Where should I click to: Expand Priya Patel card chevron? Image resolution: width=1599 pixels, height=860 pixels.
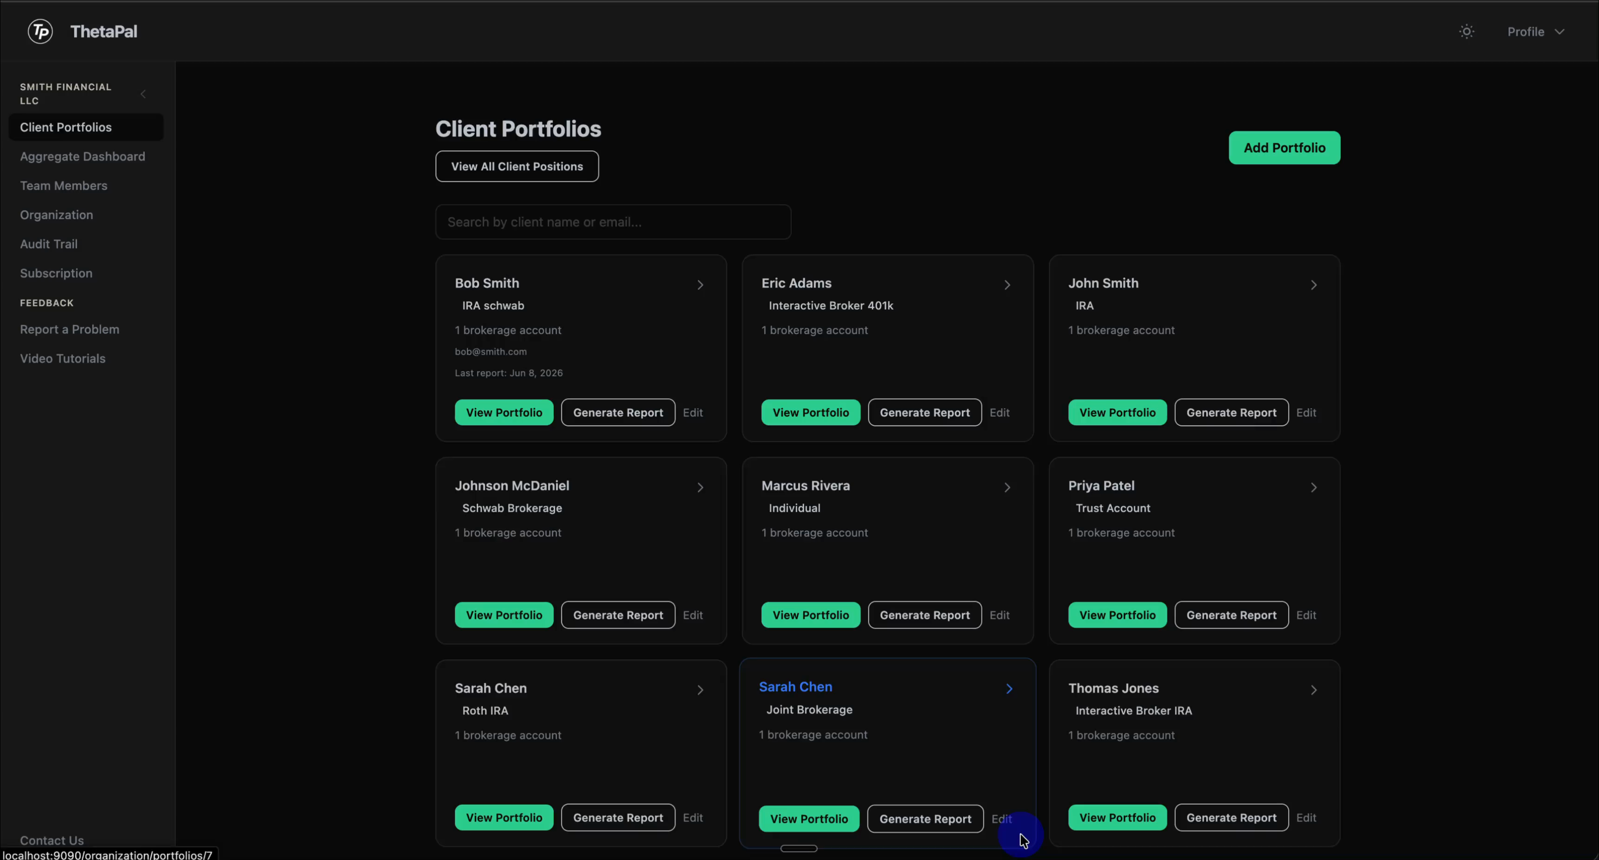[x=1314, y=488]
